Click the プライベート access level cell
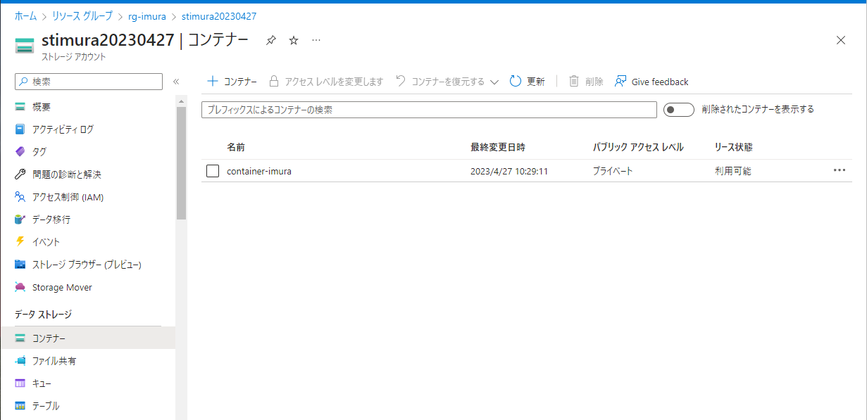Screen dimensions: 867x420 point(613,171)
